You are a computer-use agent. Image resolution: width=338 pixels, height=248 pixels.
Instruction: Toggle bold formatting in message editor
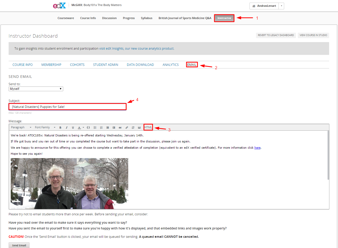pos(60,128)
